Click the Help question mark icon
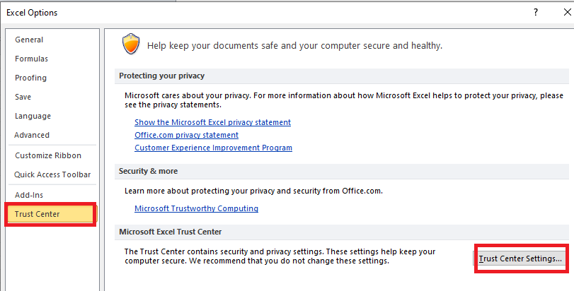Screen dimensions: 574x291 point(536,12)
